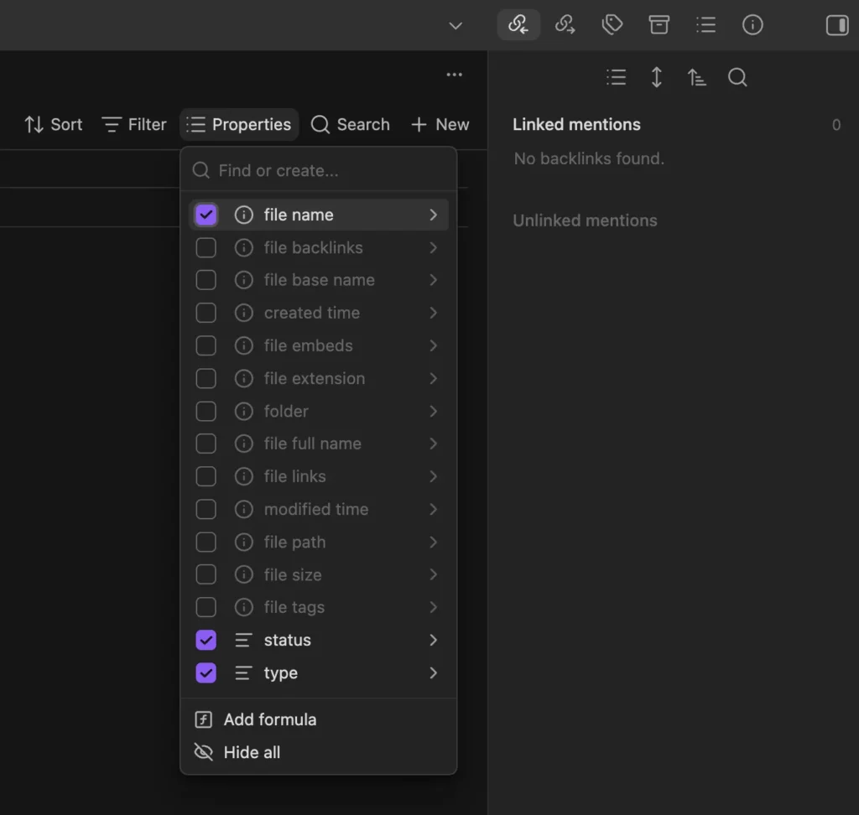Viewport: 859px width, 815px height.
Task: Expand the file tags submenu chevron
Action: point(434,607)
